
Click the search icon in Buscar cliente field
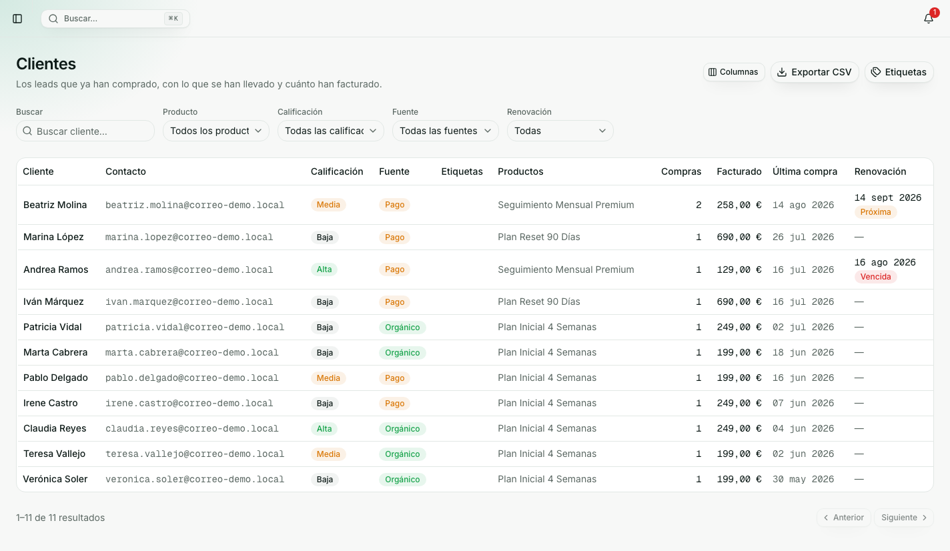point(27,131)
